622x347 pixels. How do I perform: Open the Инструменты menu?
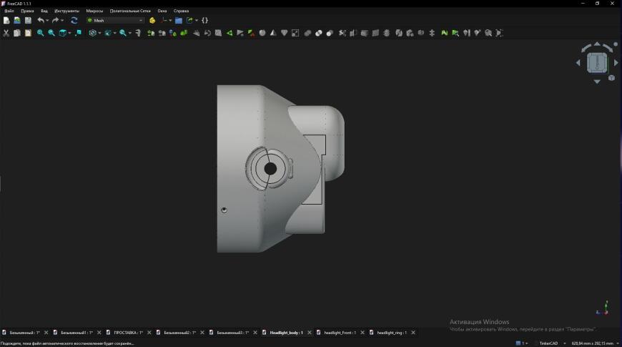66,11
